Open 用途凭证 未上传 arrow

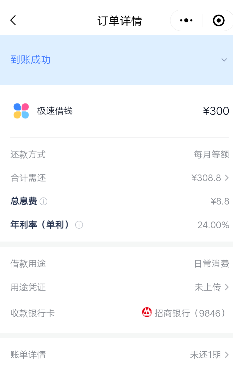227,287
